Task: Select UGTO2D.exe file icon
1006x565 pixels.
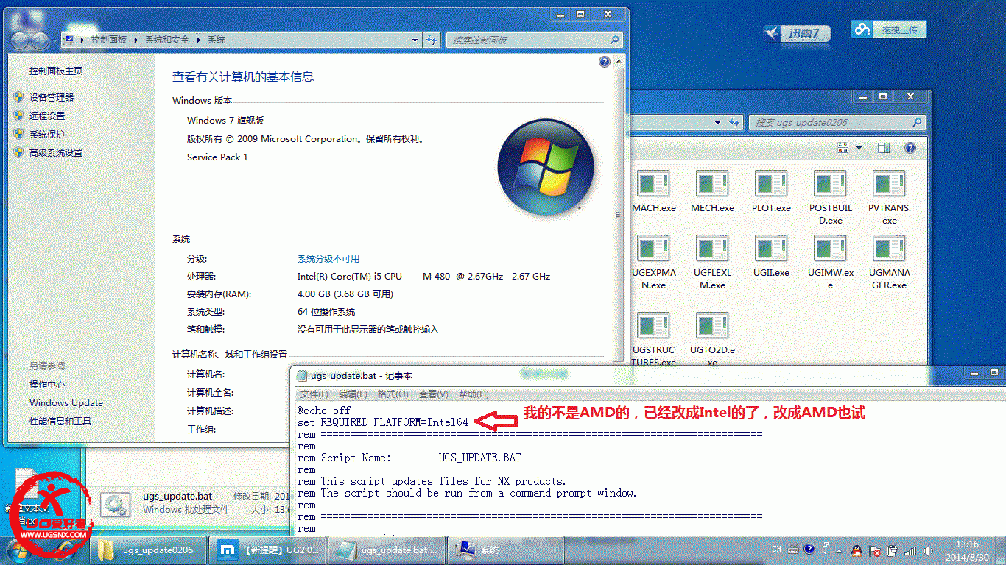Action: coord(712,327)
